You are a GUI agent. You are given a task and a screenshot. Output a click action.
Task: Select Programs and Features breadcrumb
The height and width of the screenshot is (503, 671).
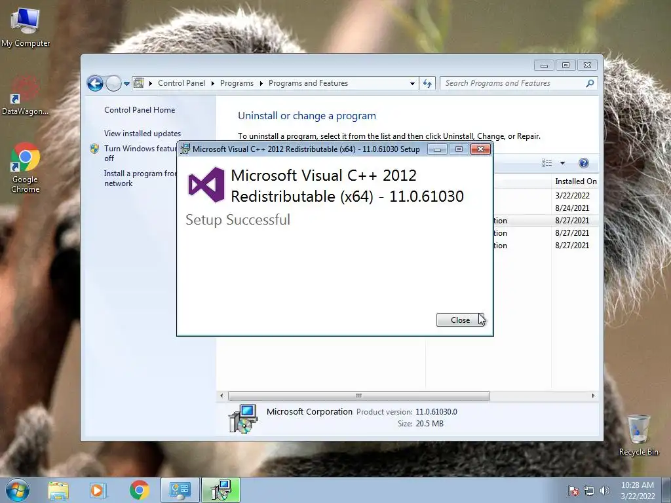(x=308, y=83)
